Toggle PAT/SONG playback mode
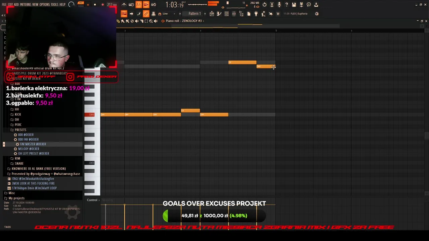 [x=80, y=5]
